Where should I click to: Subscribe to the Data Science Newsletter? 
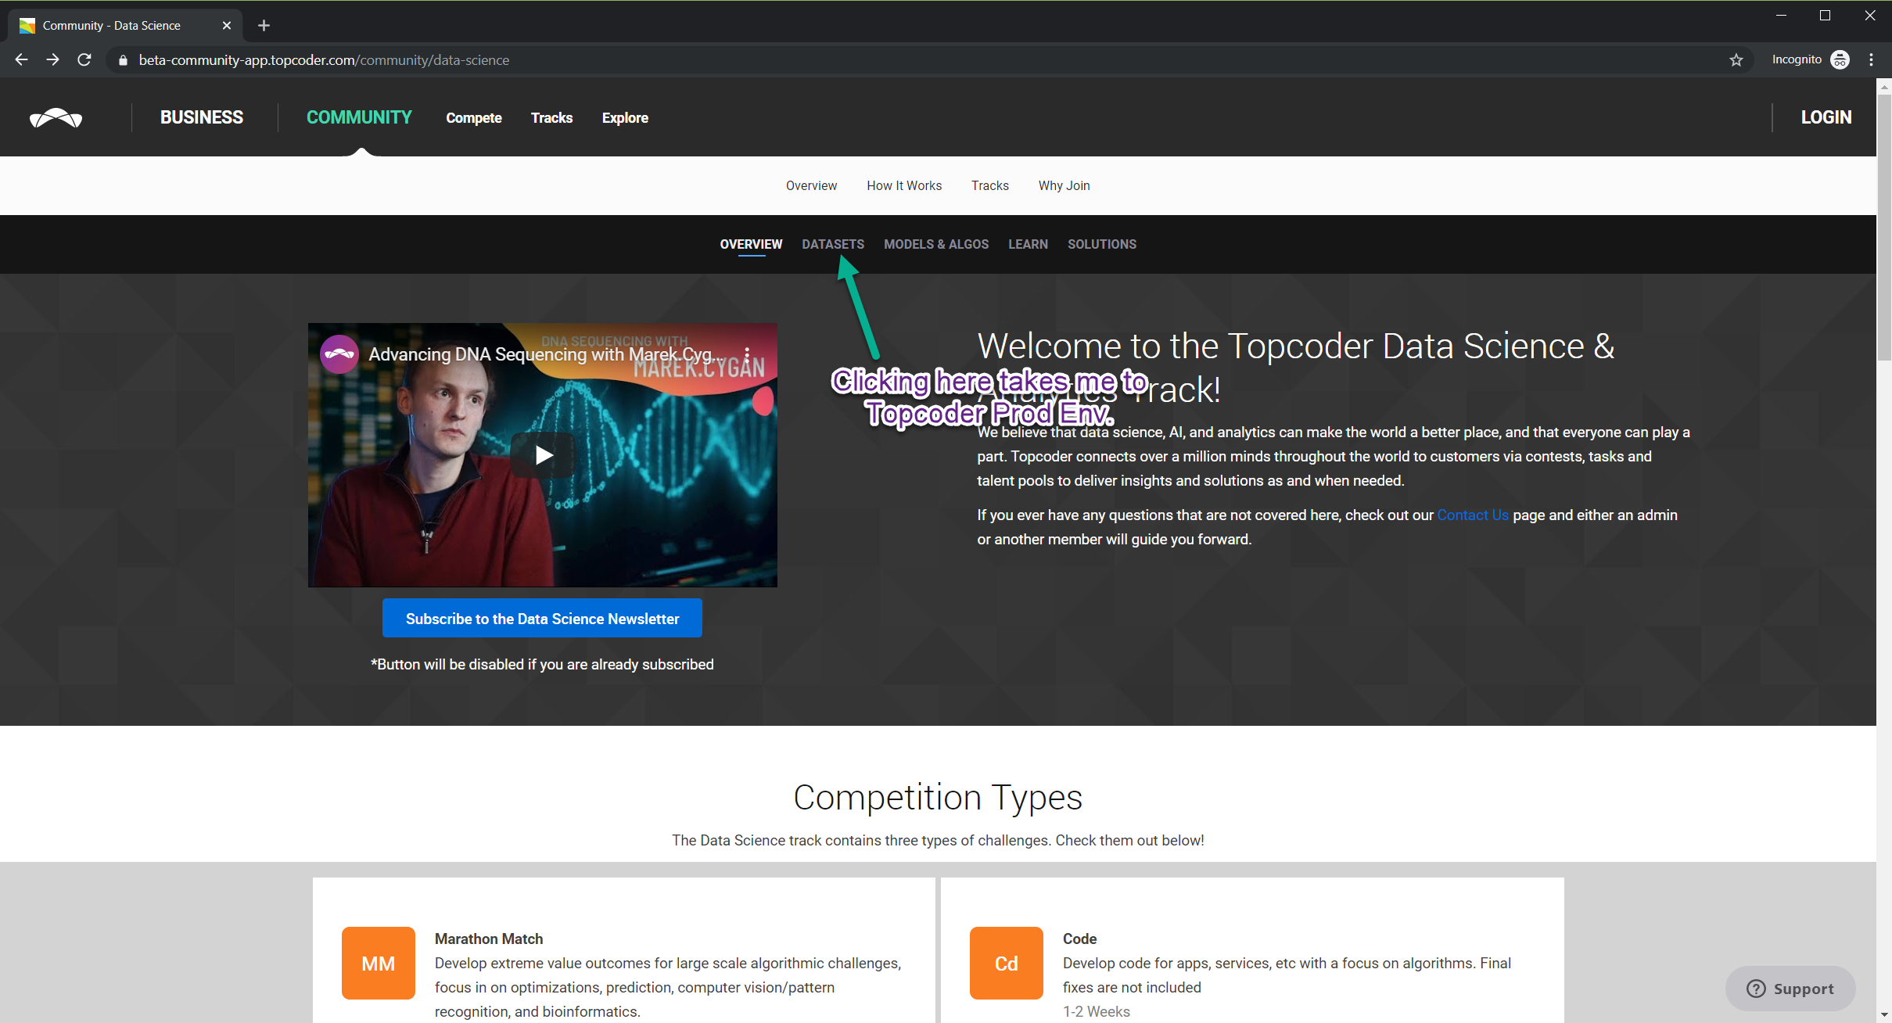(542, 619)
